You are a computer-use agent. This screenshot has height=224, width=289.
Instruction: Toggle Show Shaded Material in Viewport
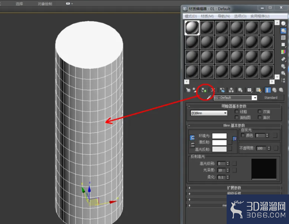pos(259,90)
